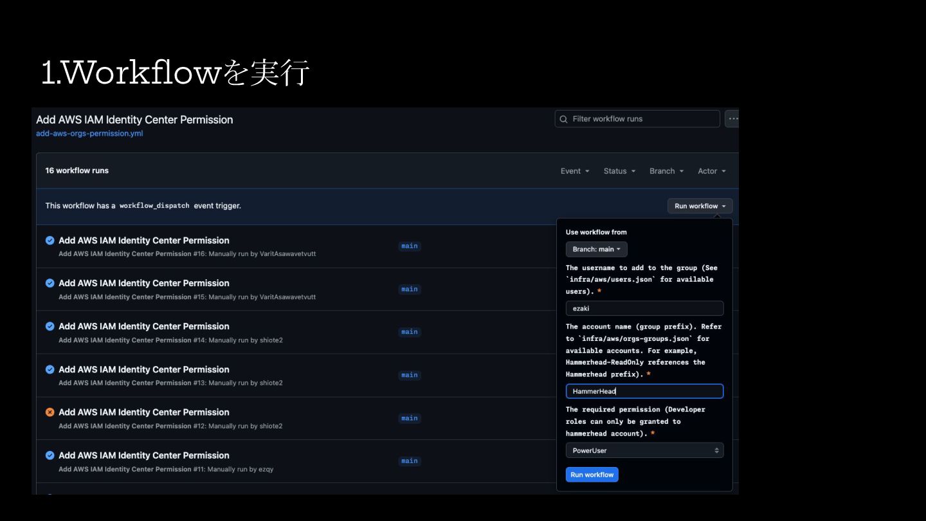Click success status icon of run #11
Viewport: 926px width, 521px height.
click(x=50, y=455)
